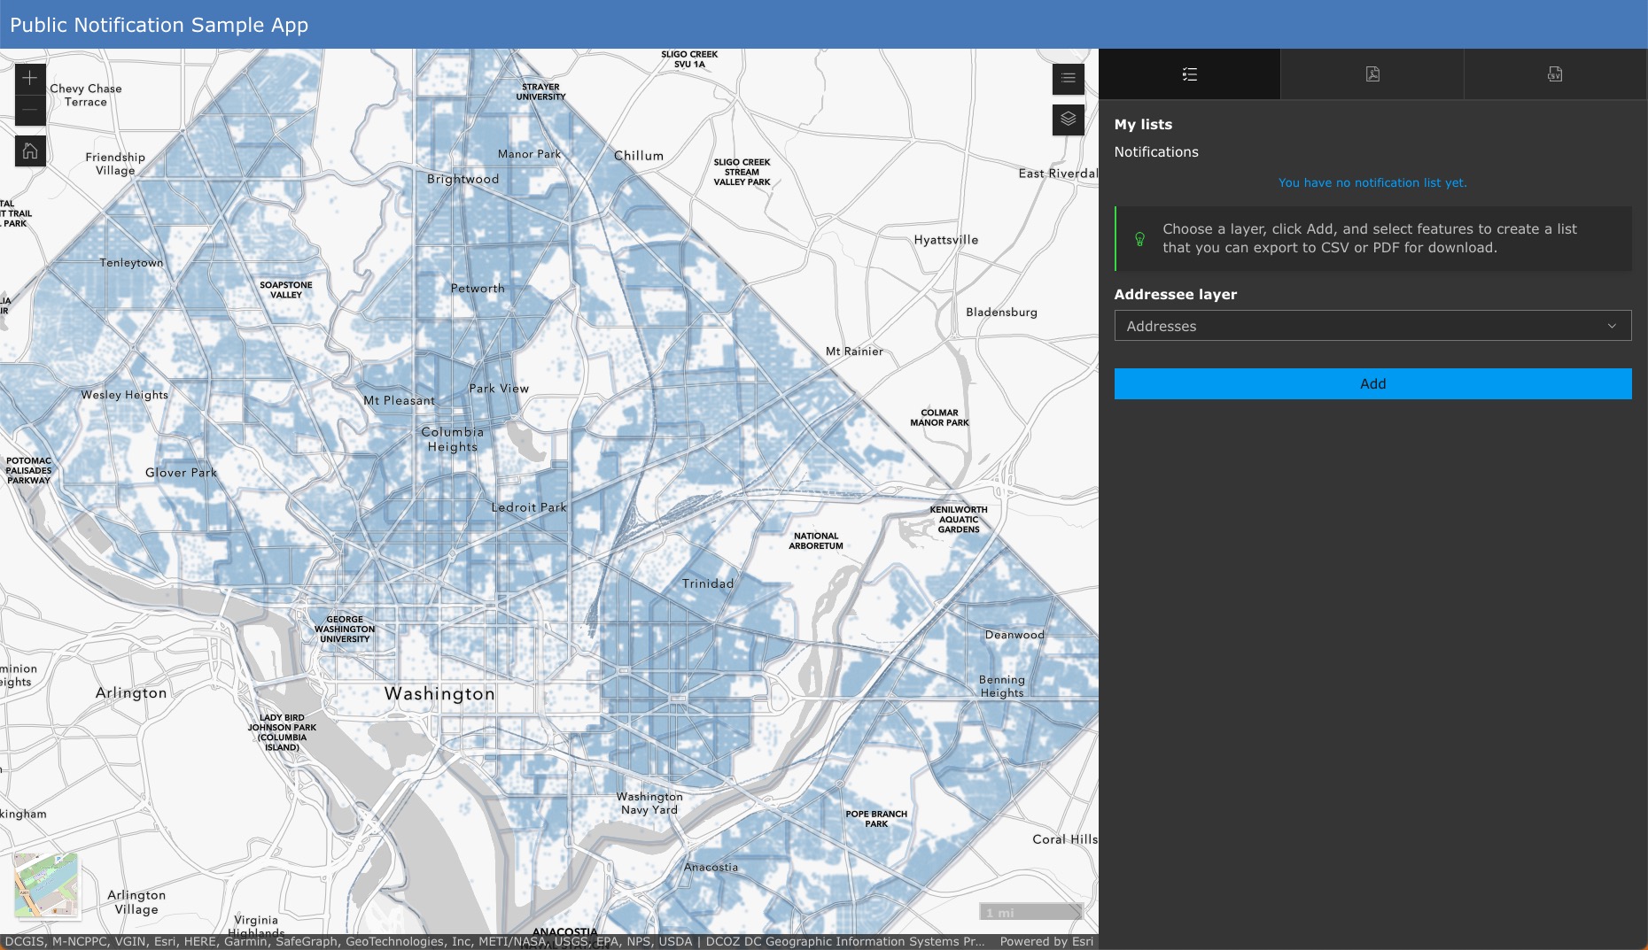Return the map to its home extent

coord(29,151)
